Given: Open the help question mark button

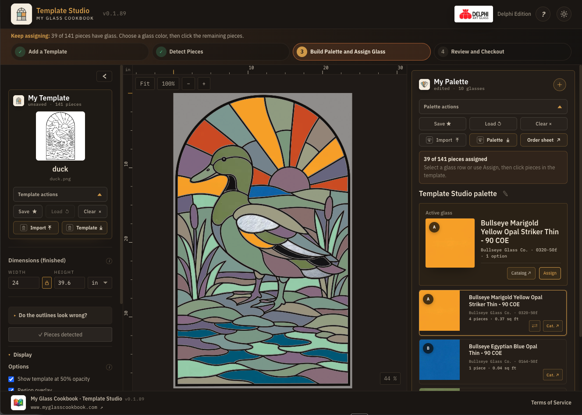Looking at the screenshot, I should click(543, 14).
